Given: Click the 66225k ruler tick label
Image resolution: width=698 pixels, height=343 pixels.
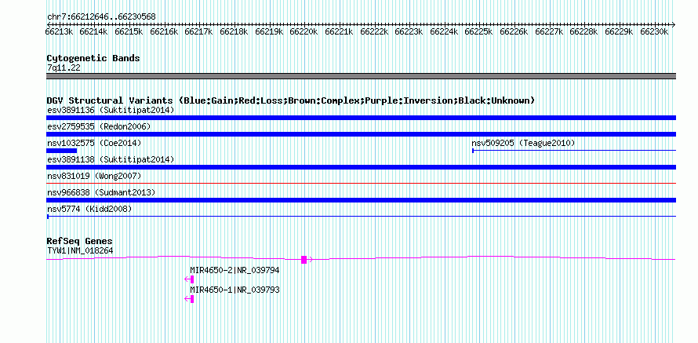Looking at the screenshot, I should [x=479, y=31].
